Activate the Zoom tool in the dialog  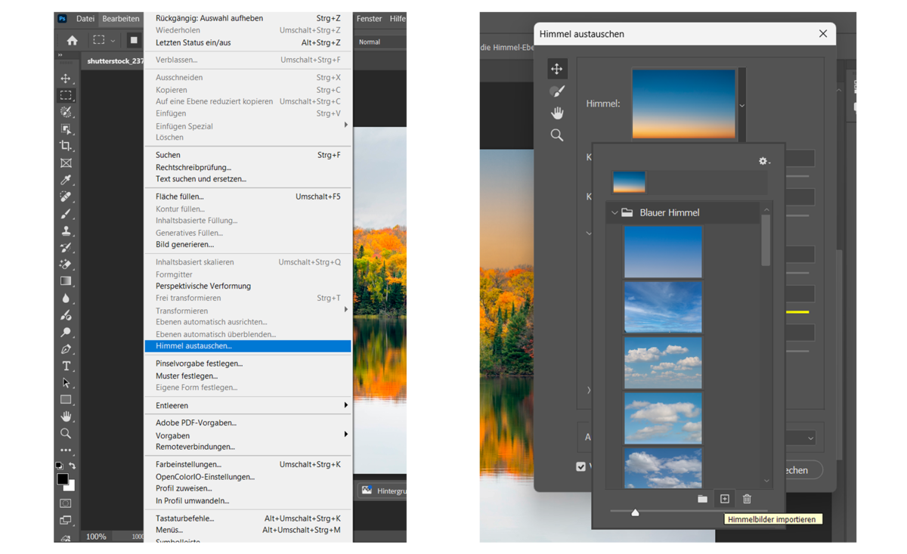tap(557, 135)
